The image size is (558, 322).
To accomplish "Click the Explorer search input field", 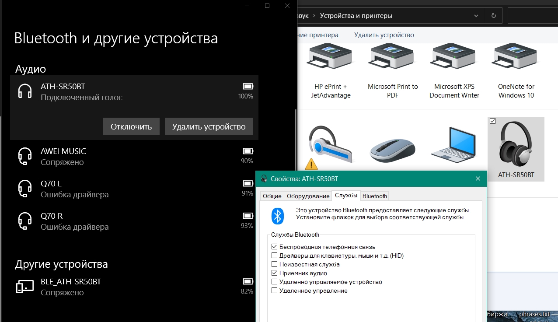I will click(533, 16).
